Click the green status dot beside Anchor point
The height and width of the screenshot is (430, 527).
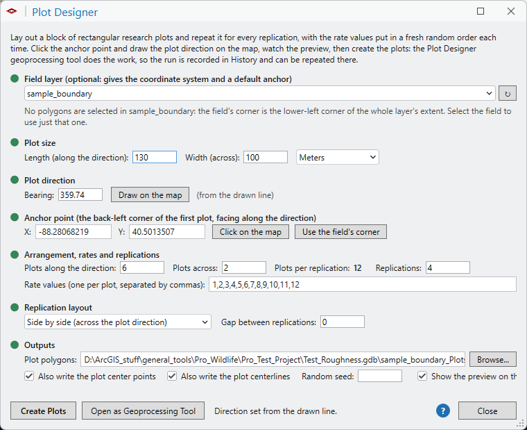pos(15,217)
